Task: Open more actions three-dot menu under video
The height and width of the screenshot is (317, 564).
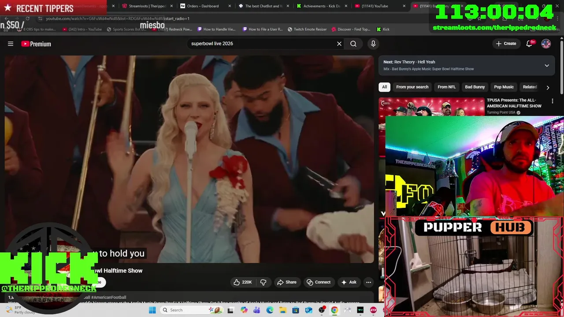Action: click(x=368, y=282)
